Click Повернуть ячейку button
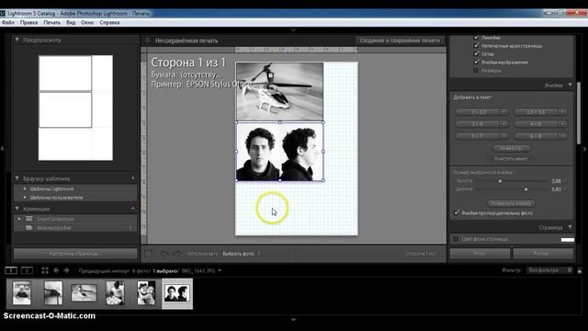The height and width of the screenshot is (331, 588). point(511,203)
